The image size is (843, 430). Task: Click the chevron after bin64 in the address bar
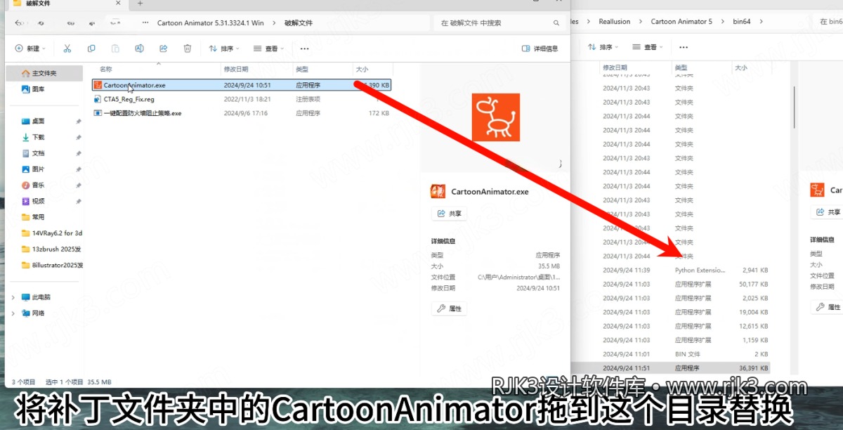(761, 22)
